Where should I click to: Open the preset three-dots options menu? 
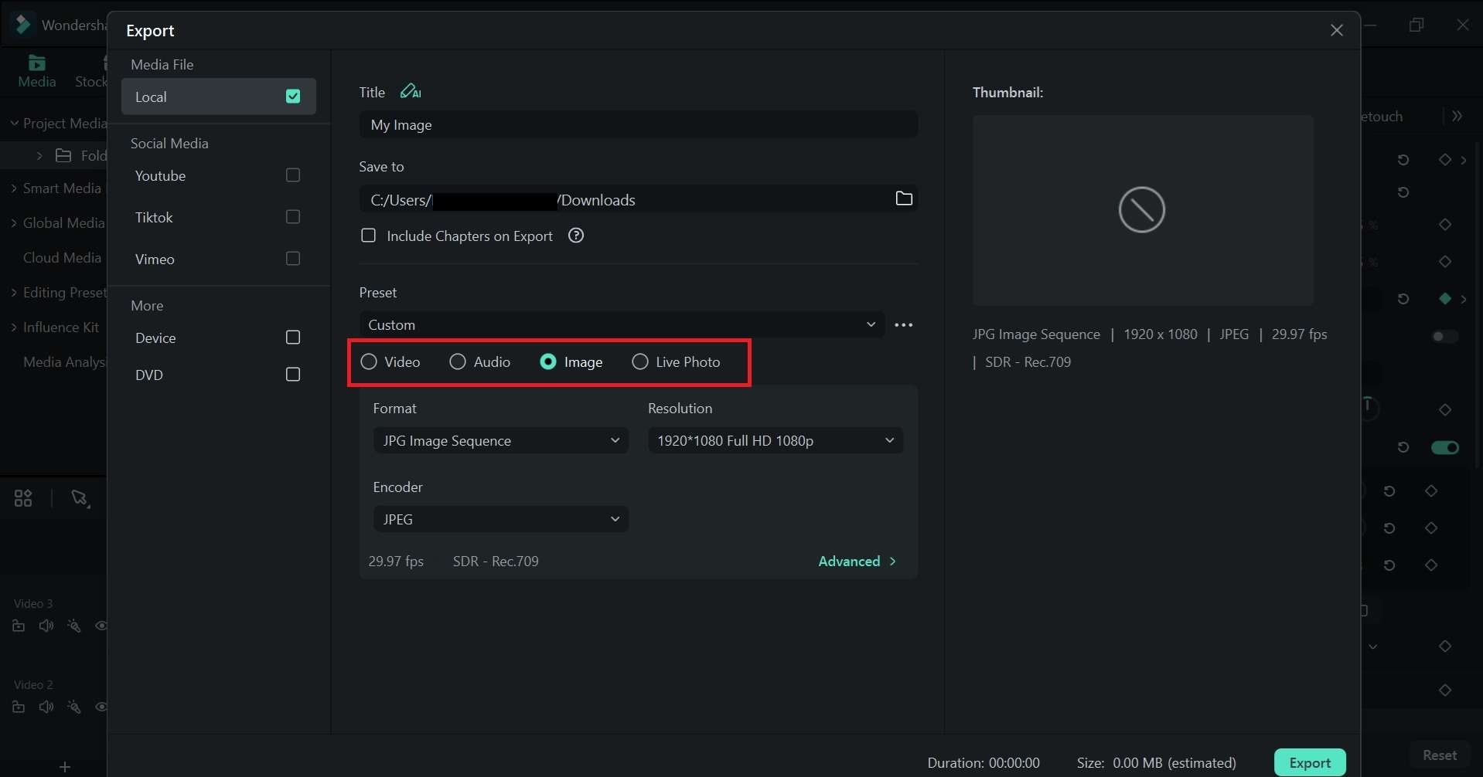click(x=903, y=325)
